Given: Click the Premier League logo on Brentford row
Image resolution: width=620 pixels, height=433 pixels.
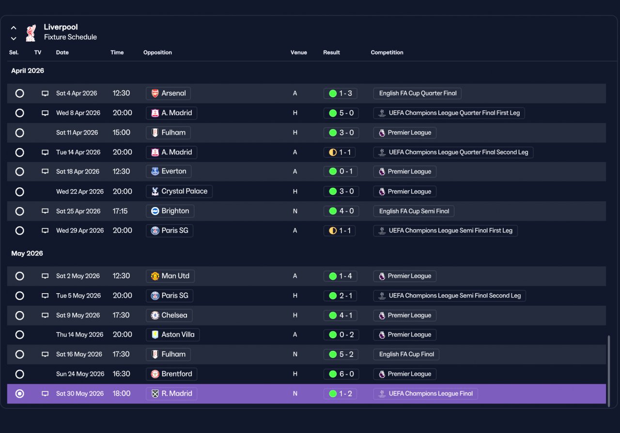Looking at the screenshot, I should click(382, 374).
